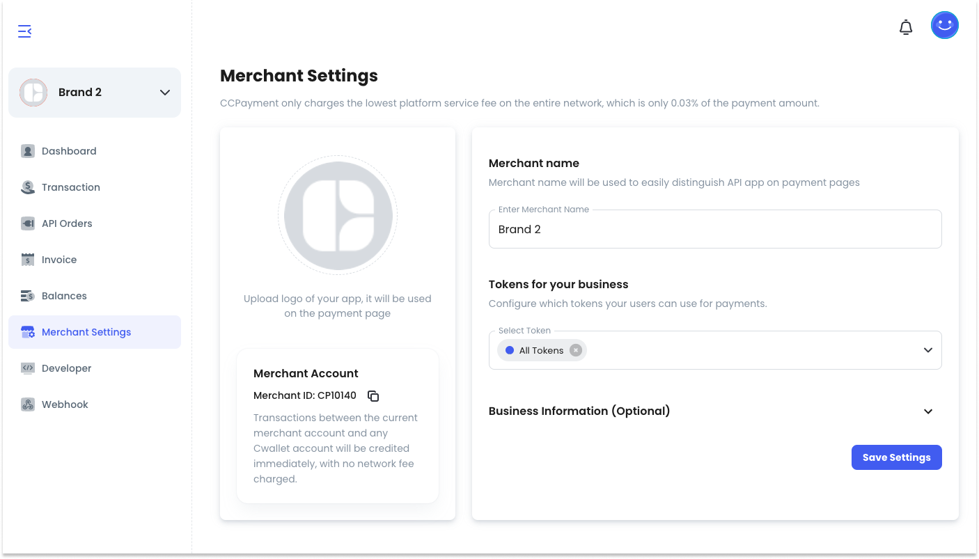Click the Dashboard sidebar icon
This screenshot has width=979, height=559.
pos(28,151)
